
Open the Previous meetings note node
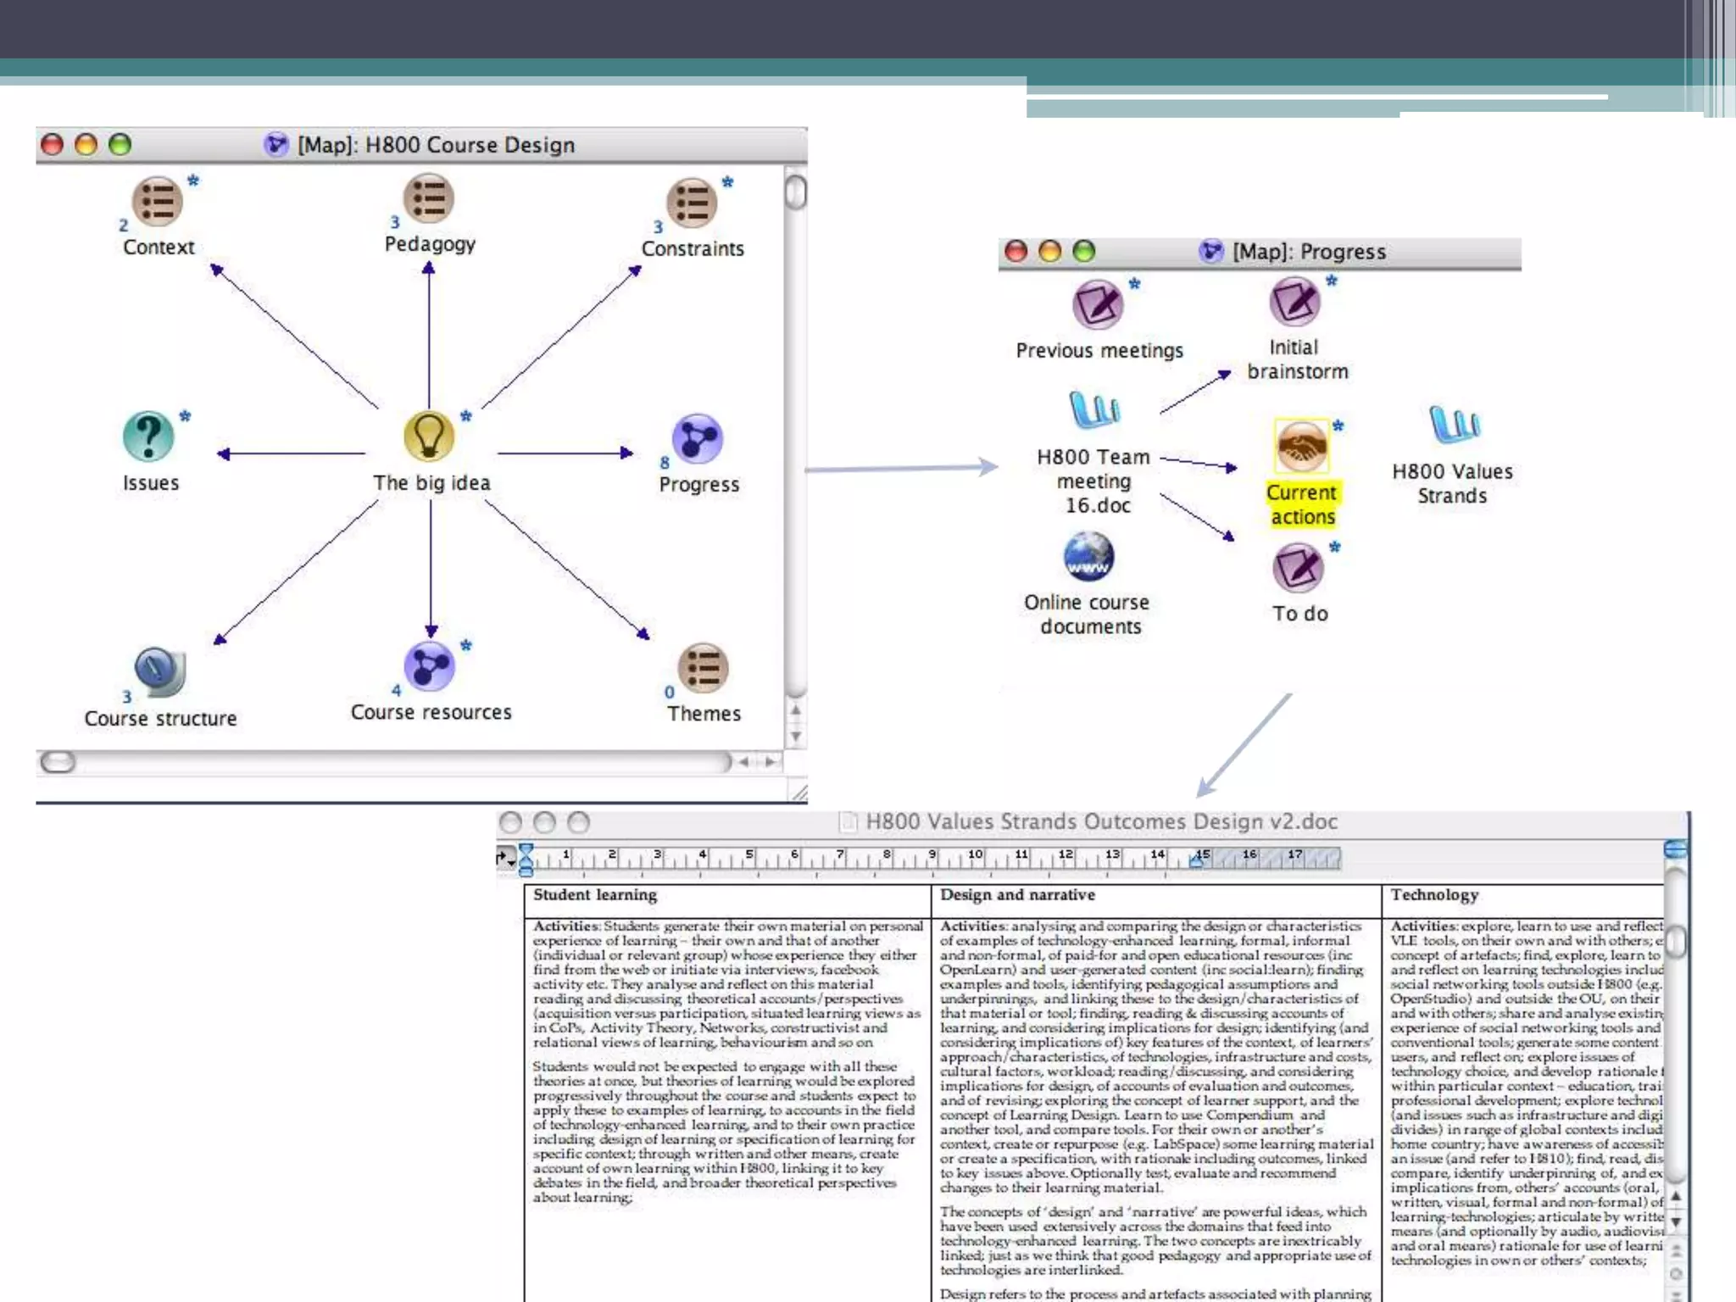[x=1098, y=304]
